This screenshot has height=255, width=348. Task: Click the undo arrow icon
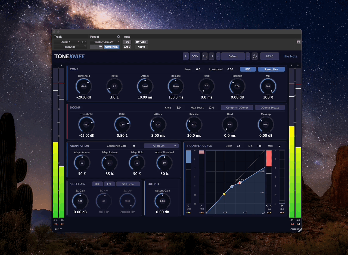coord(205,56)
